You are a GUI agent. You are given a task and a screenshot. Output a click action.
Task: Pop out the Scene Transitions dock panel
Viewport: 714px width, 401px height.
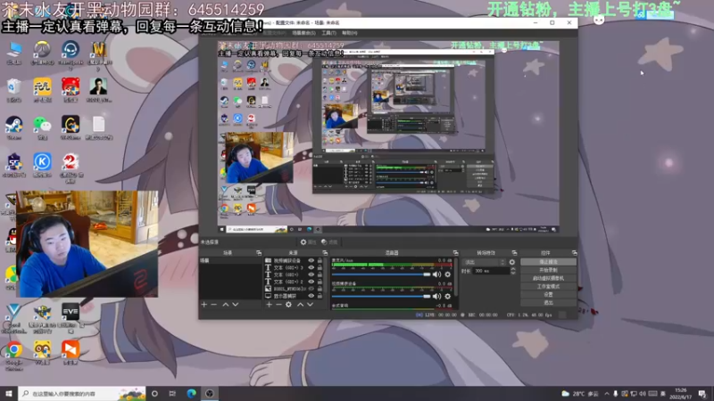514,253
